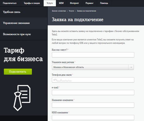Open the Помощь menu item

point(104,3)
